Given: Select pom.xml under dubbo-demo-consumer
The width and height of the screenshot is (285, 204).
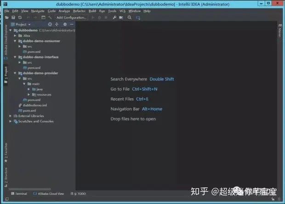Looking at the screenshot, I should coord(32,51).
